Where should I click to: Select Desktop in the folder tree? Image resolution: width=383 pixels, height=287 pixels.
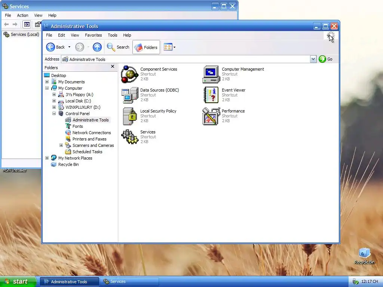(59, 75)
